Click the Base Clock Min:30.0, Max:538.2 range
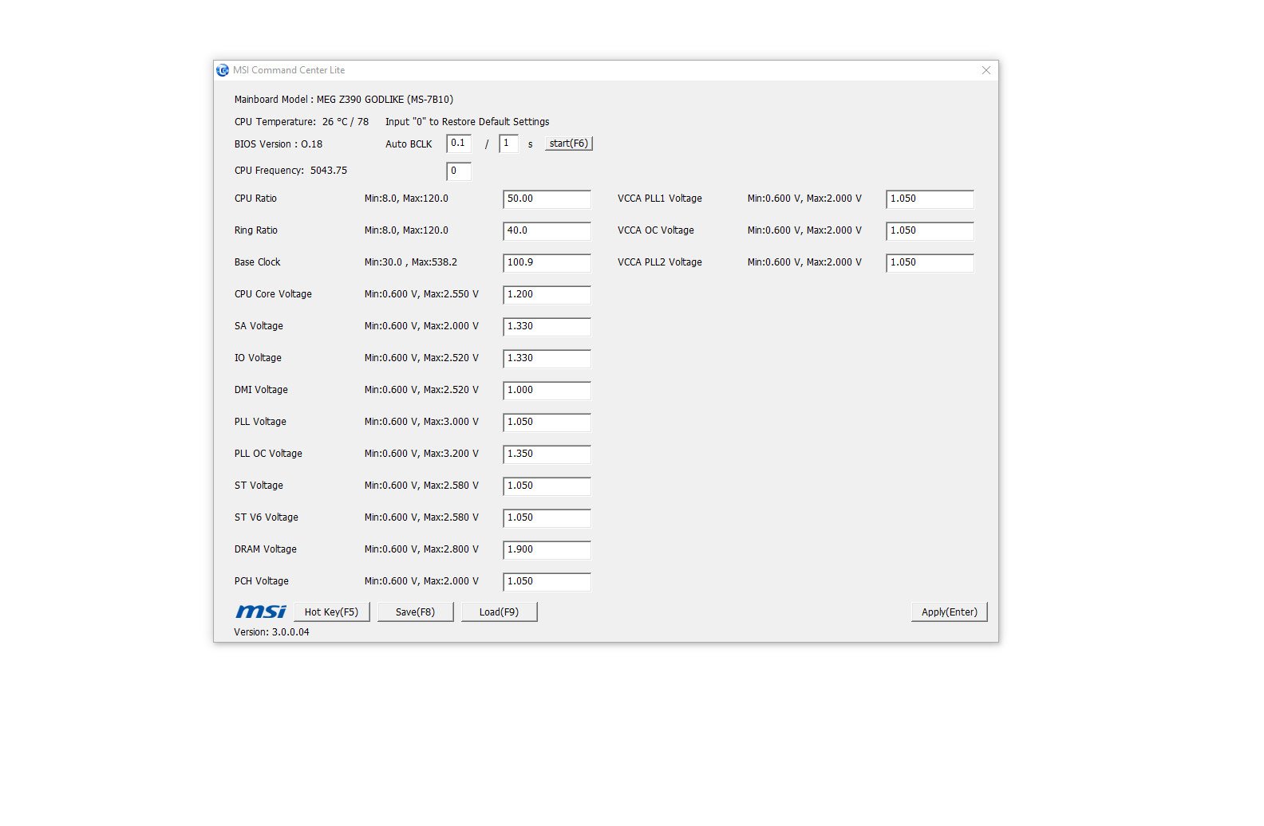The height and width of the screenshot is (826, 1264). pyautogui.click(x=411, y=262)
